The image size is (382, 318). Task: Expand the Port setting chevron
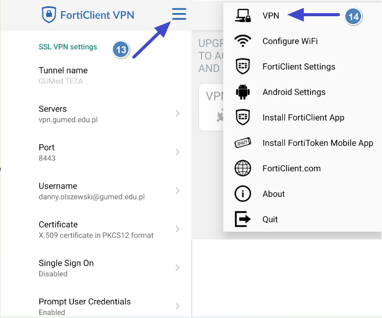[x=177, y=152]
